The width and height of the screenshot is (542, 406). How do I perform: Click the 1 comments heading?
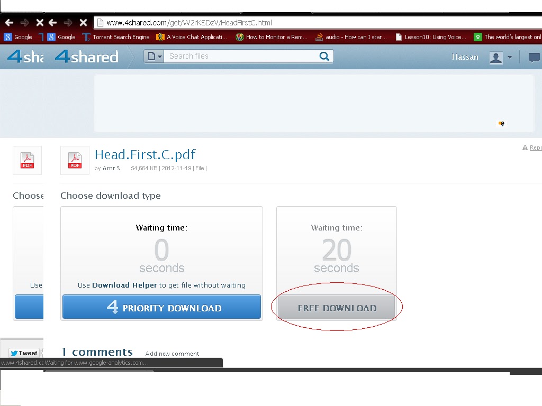tap(97, 352)
